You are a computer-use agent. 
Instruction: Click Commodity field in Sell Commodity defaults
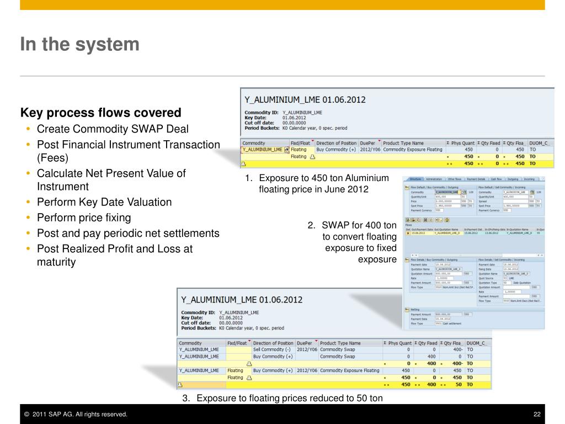point(516,192)
